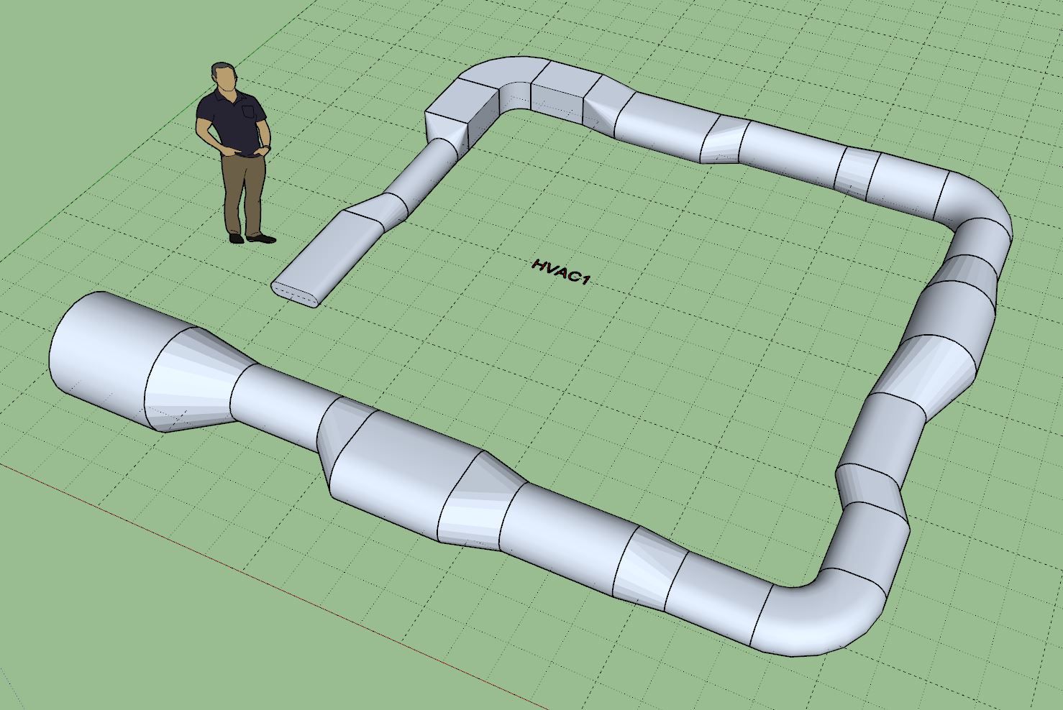Screen dimensions: 1063x710
Task: Click the man's shoes
Action: tap(252, 238)
